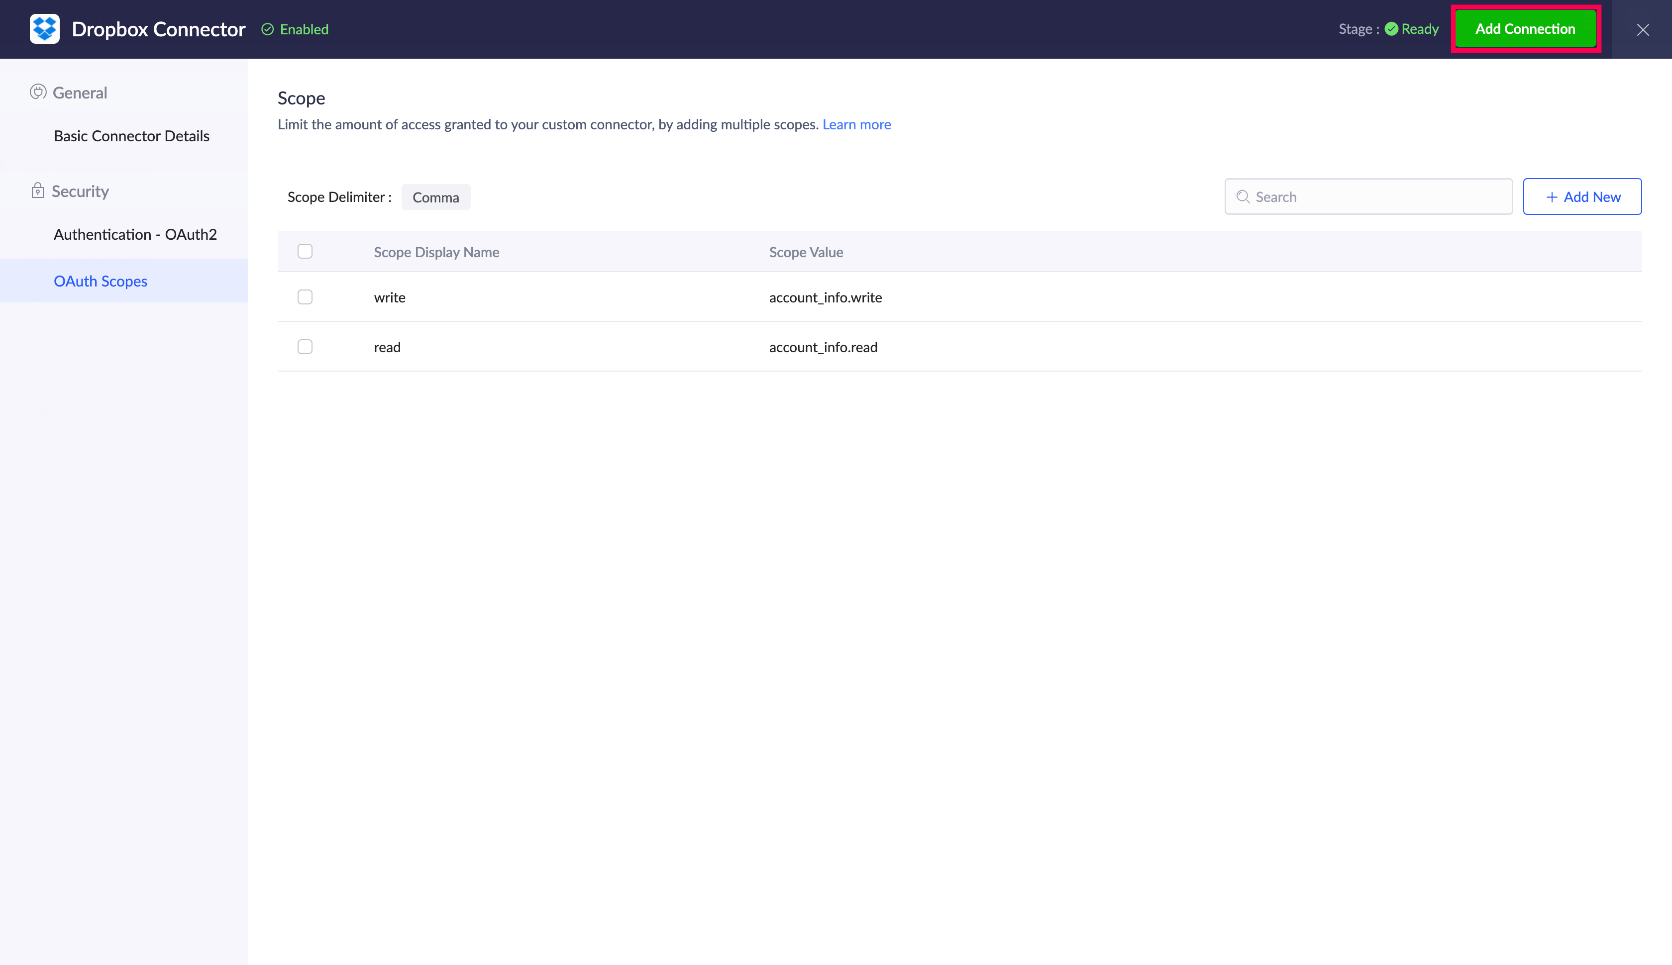This screenshot has height=965, width=1672.
Task: Open Basic Connector Details section
Action: 131,136
